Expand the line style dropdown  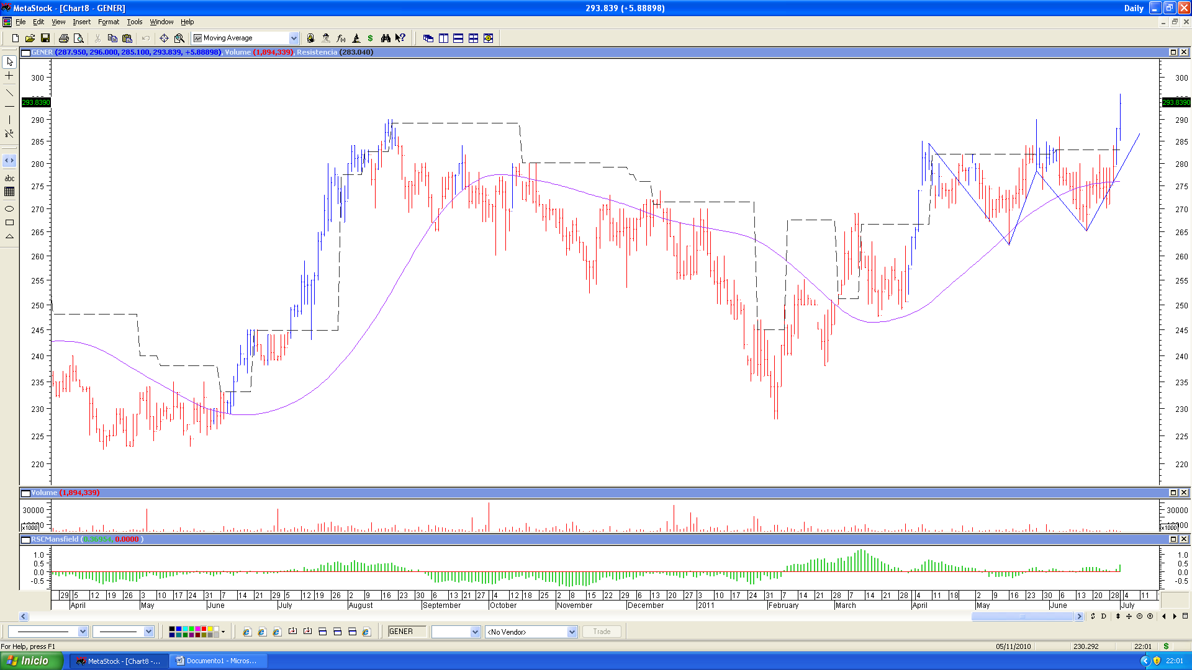click(x=83, y=632)
